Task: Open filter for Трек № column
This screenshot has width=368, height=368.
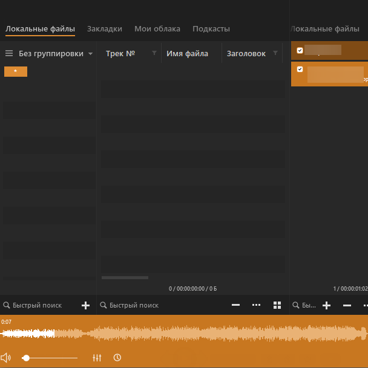Action: tap(154, 53)
